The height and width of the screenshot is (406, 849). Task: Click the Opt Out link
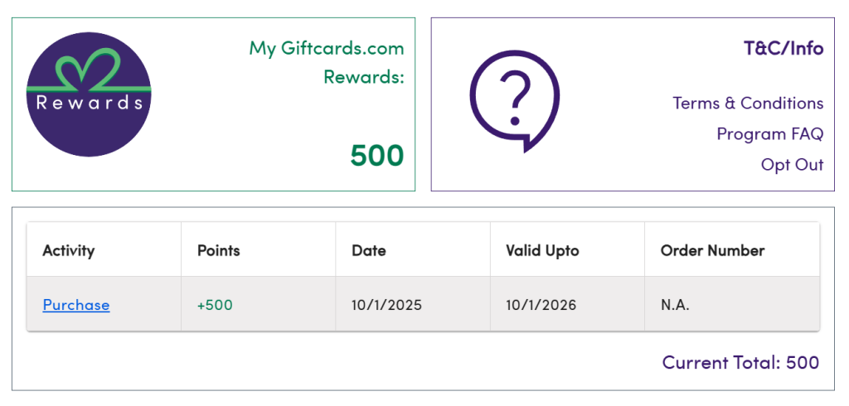point(792,165)
